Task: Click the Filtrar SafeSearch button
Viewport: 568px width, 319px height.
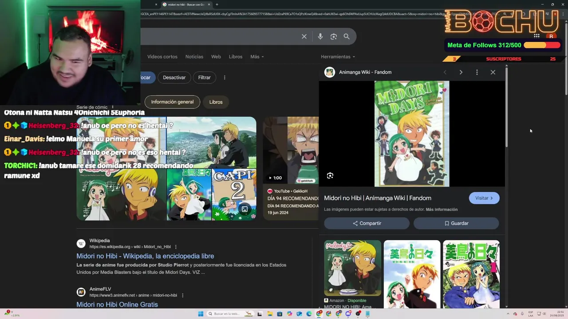Action: click(205, 78)
